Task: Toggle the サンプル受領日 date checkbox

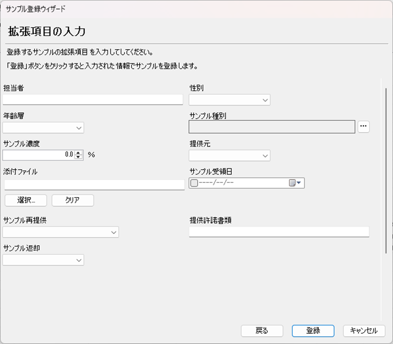Action: coord(194,183)
